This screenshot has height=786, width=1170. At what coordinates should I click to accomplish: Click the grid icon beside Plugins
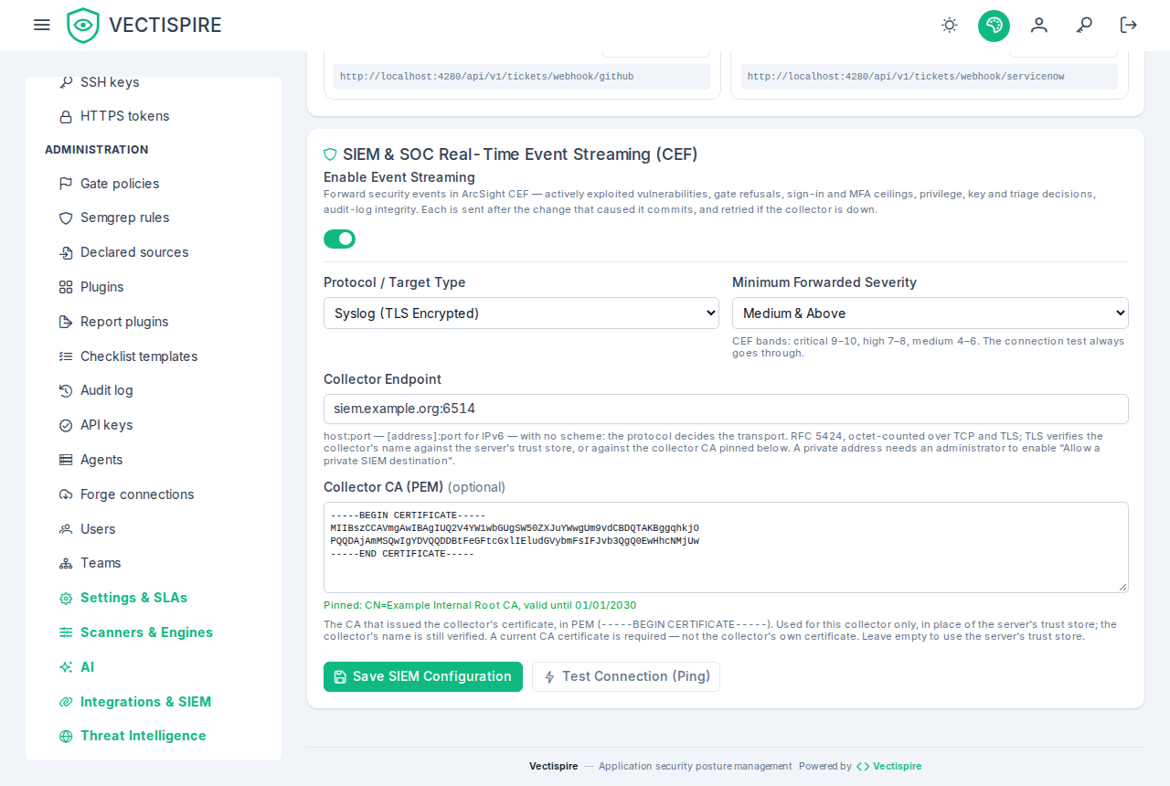click(66, 287)
